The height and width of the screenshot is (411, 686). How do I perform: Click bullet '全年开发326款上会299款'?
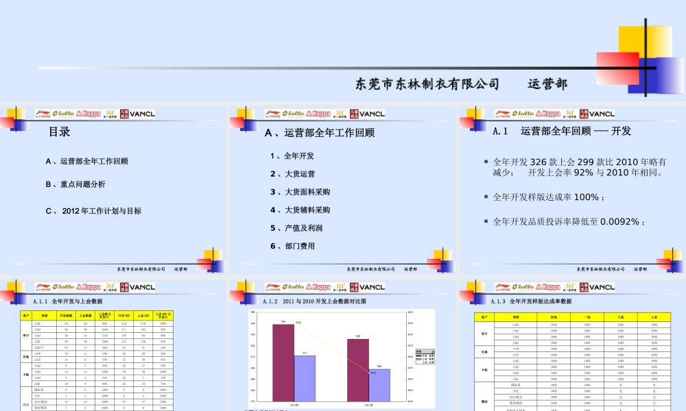pos(579,167)
